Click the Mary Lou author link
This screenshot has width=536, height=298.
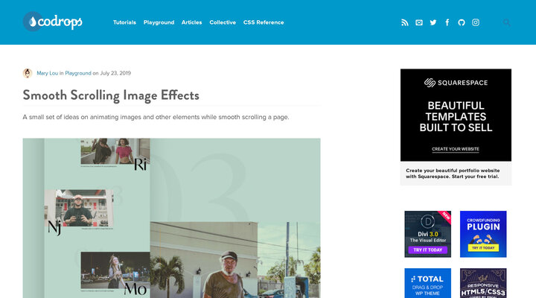47,73
